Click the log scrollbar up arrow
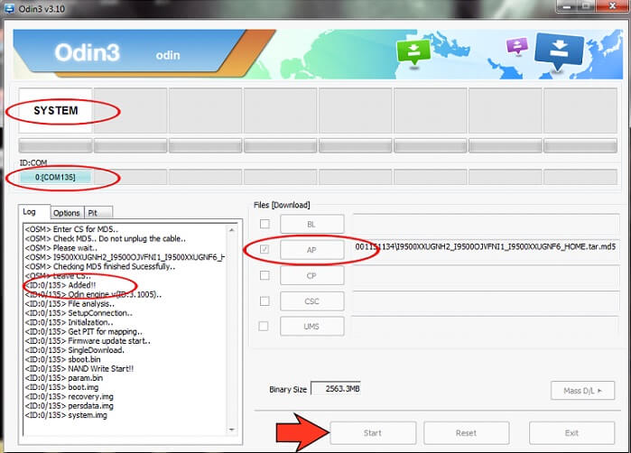 232,230
